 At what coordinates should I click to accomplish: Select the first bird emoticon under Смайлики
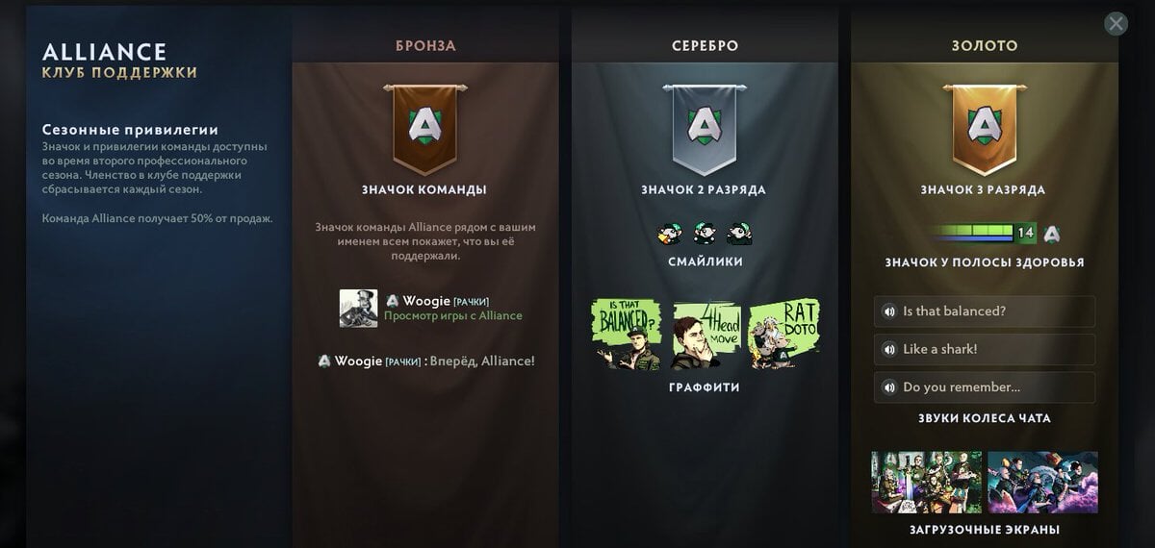[669, 233]
